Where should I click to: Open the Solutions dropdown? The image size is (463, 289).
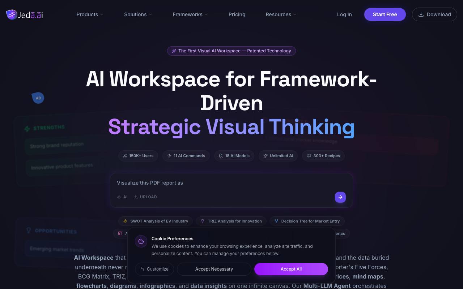(x=138, y=14)
